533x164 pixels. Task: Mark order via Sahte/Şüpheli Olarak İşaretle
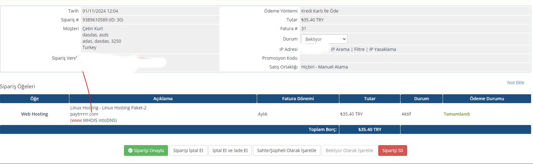click(287, 150)
